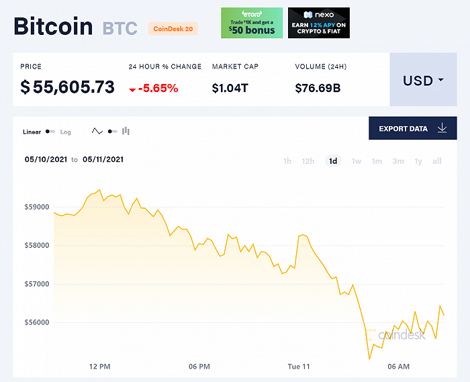Open the USD currency dropdown
Image resolution: width=470 pixels, height=382 pixels.
423,81
